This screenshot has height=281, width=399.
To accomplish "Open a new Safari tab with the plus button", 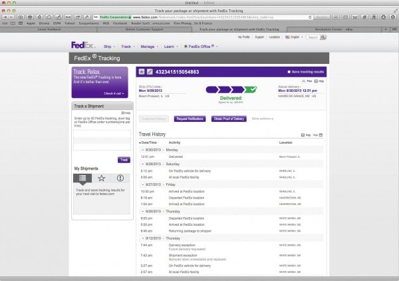I will 386,29.
